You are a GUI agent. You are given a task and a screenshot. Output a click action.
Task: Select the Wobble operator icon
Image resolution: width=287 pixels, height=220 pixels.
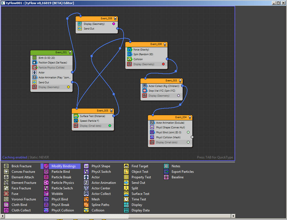(x=46, y=194)
